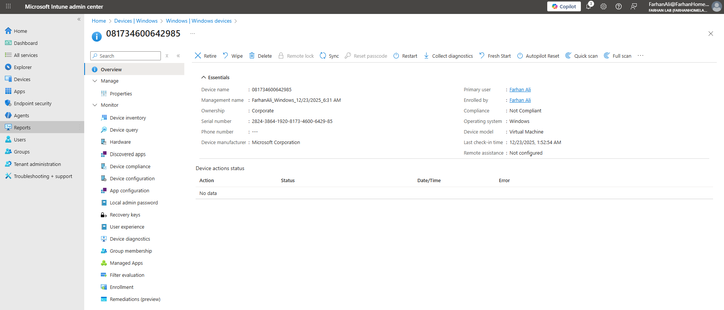Select Endpoint security in left navigation
This screenshot has height=310, width=724.
(32, 103)
